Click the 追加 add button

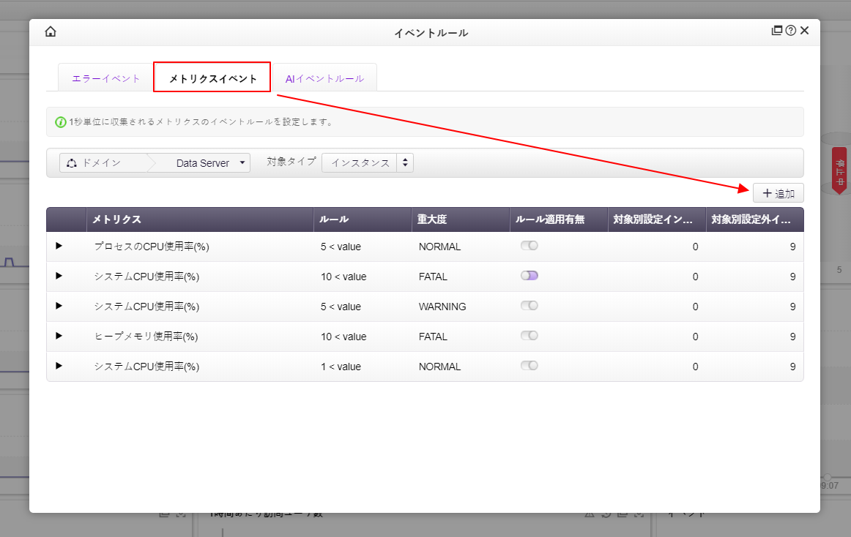(x=778, y=193)
